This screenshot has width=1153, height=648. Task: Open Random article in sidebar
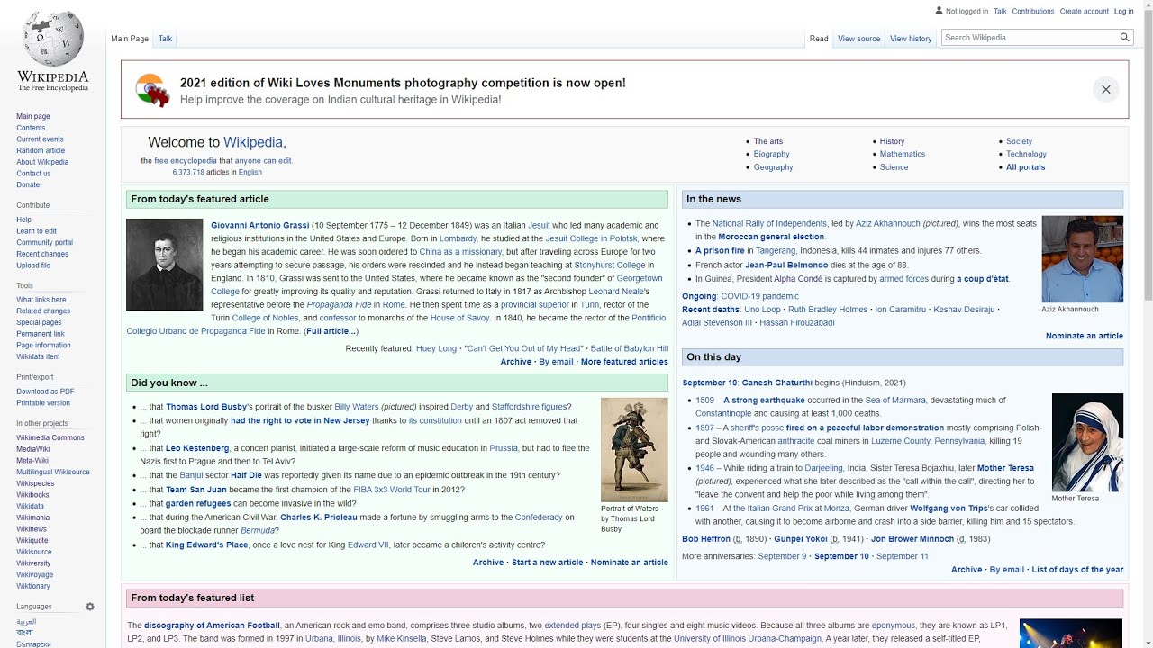(41, 150)
